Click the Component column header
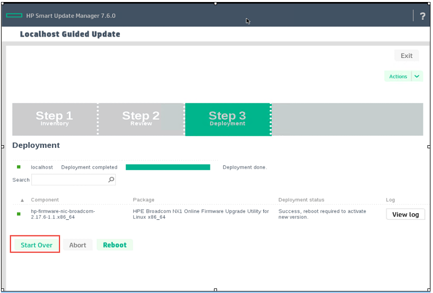 point(45,200)
